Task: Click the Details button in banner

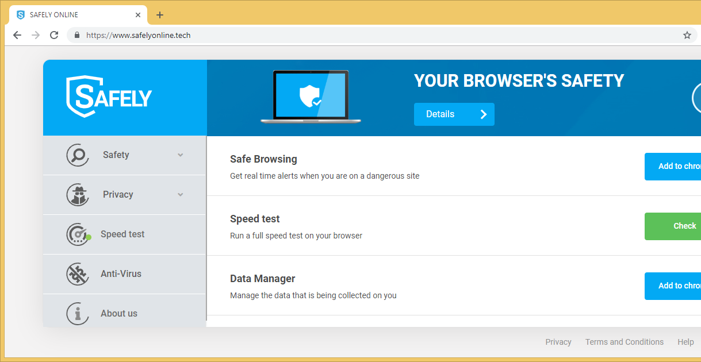Action: click(x=454, y=114)
